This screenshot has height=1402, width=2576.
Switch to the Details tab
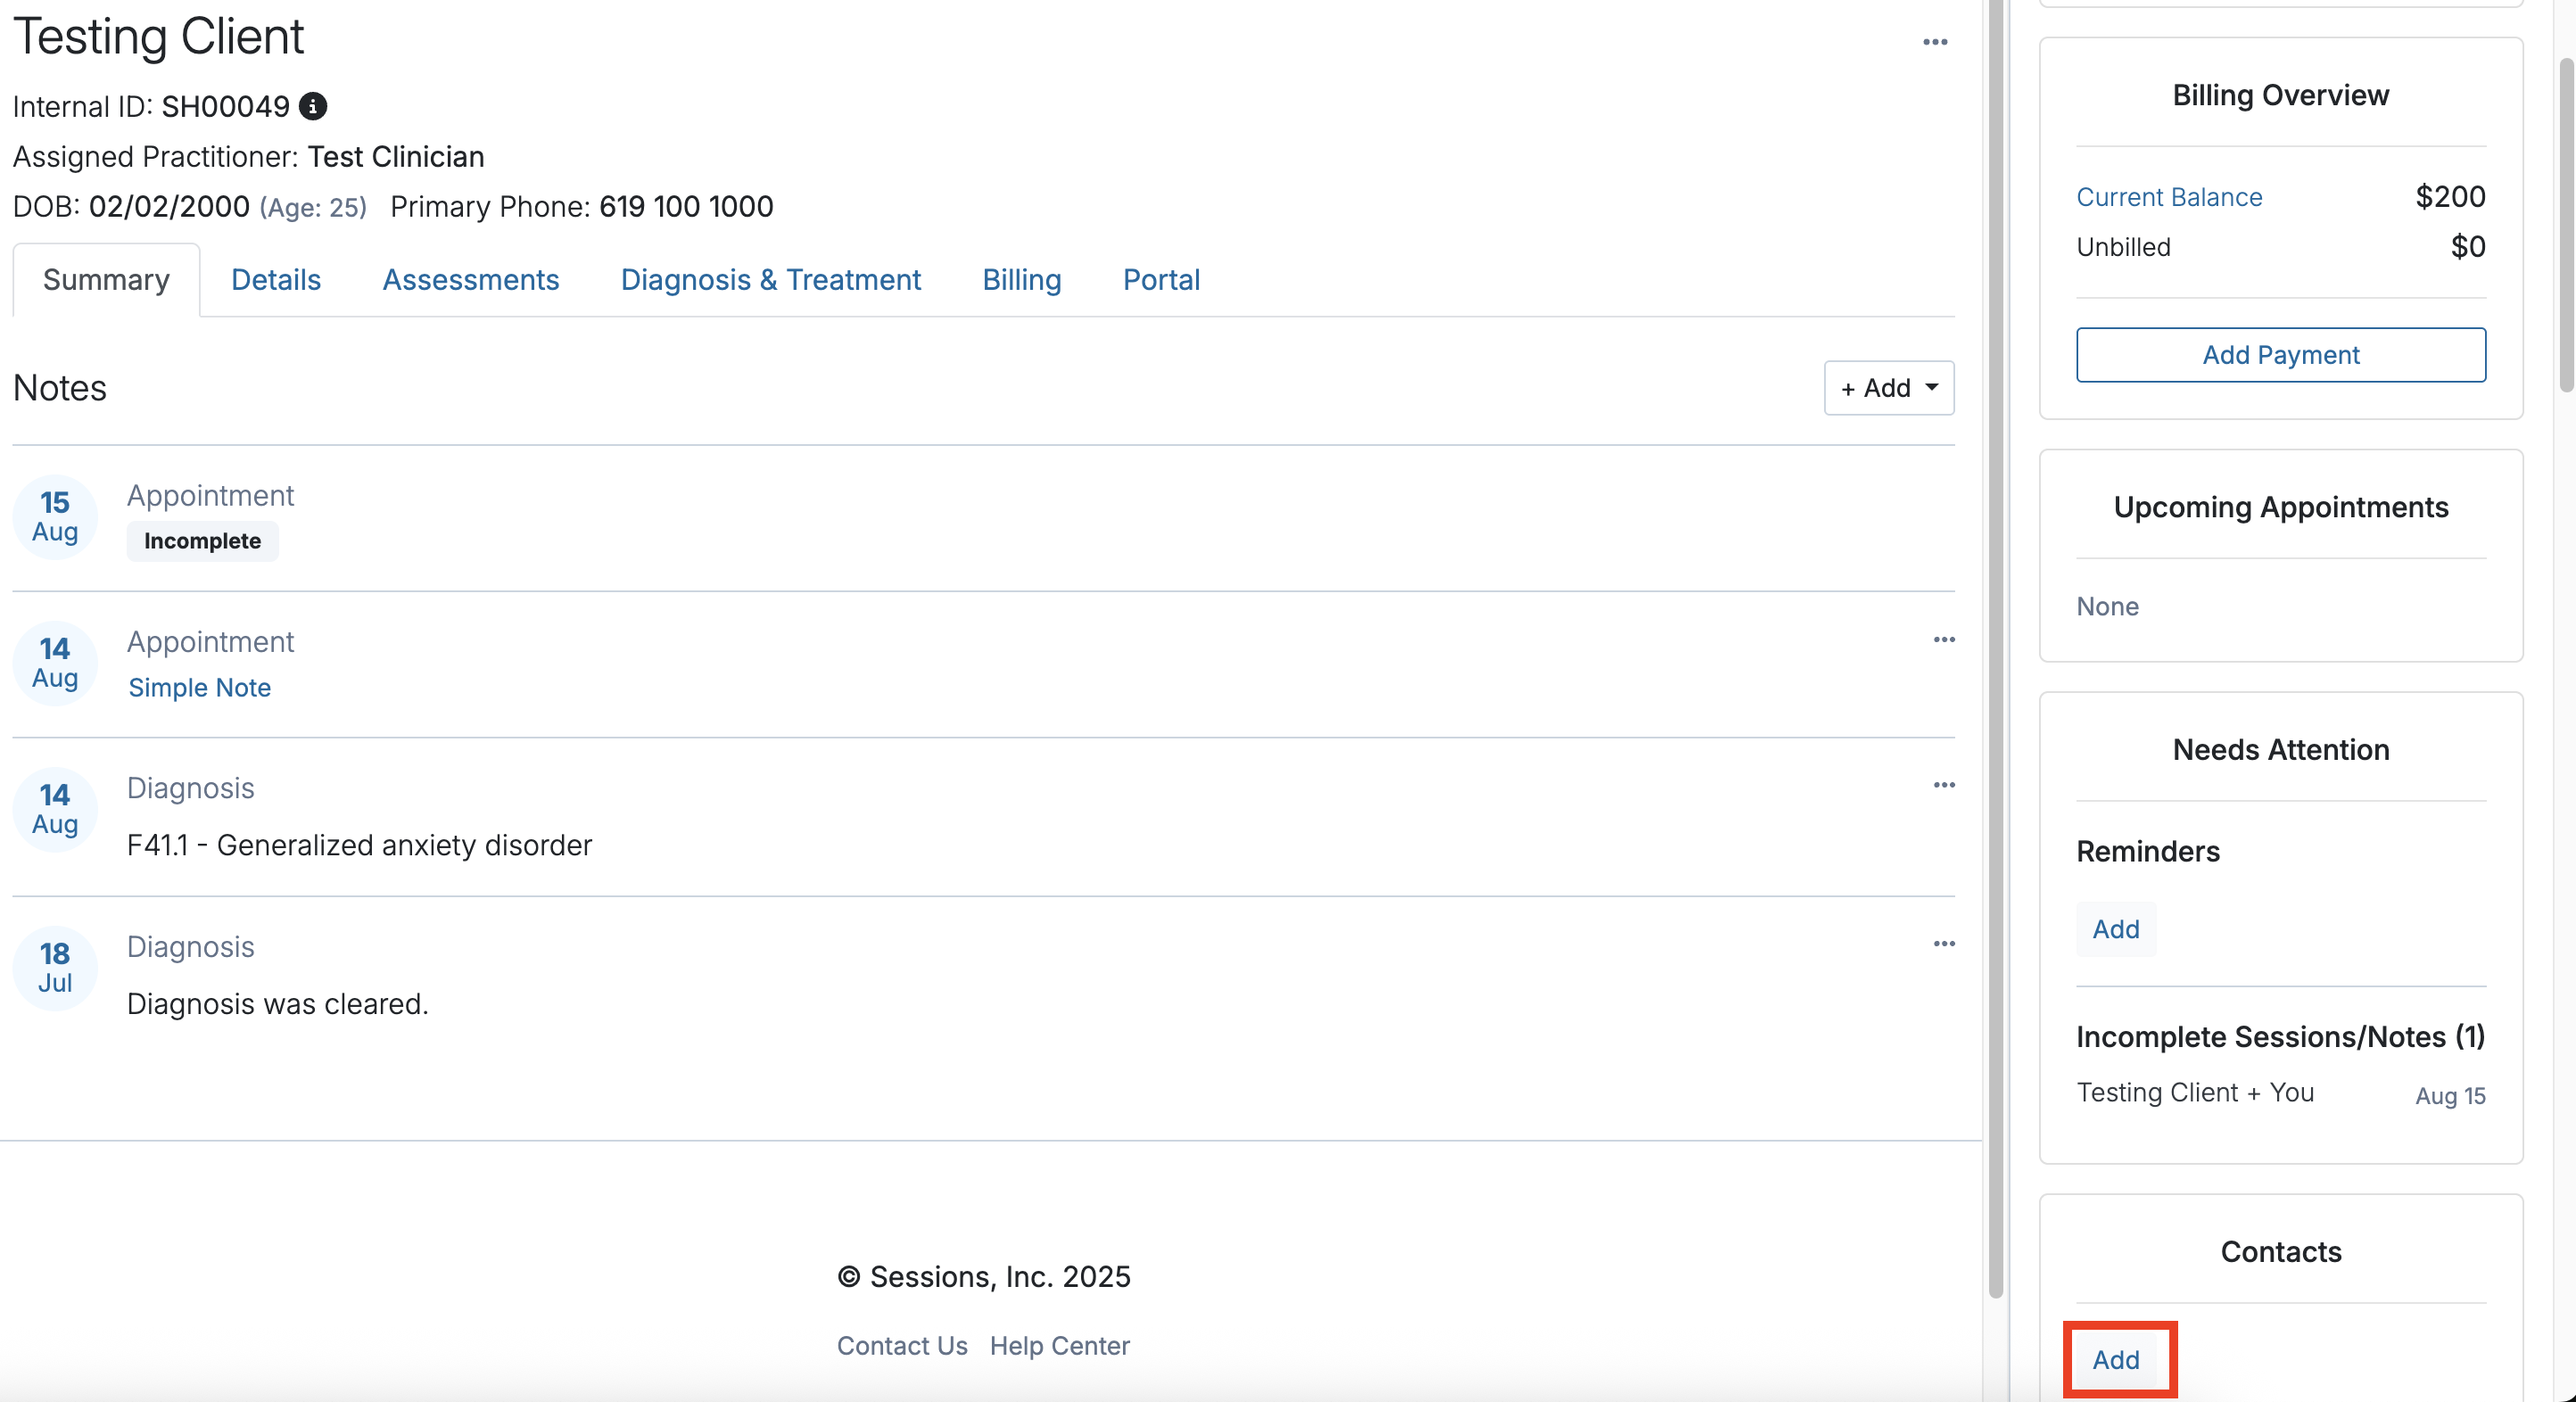pyautogui.click(x=276, y=280)
